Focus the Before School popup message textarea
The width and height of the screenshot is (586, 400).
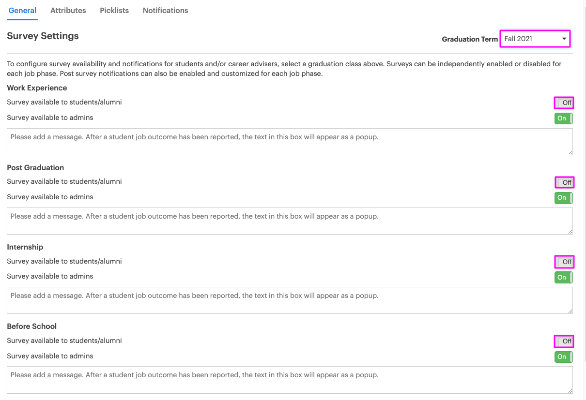pyautogui.click(x=290, y=380)
